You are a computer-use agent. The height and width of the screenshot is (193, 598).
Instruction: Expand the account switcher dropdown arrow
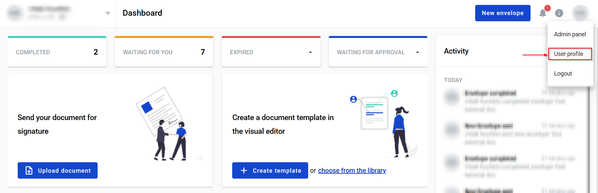108,13
